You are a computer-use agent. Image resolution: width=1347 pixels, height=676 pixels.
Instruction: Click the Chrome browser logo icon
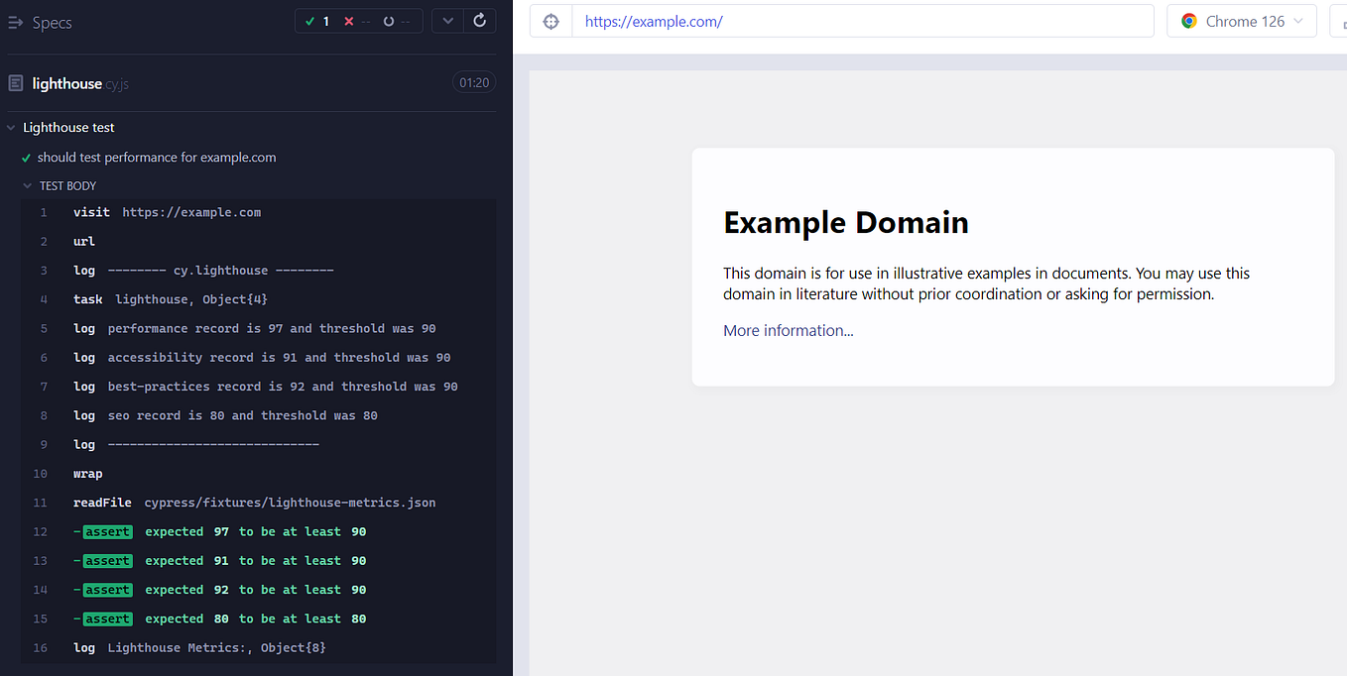click(x=1188, y=20)
